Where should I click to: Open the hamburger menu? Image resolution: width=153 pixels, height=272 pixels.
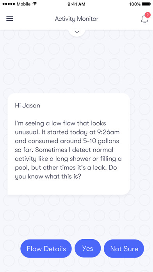(10, 18)
